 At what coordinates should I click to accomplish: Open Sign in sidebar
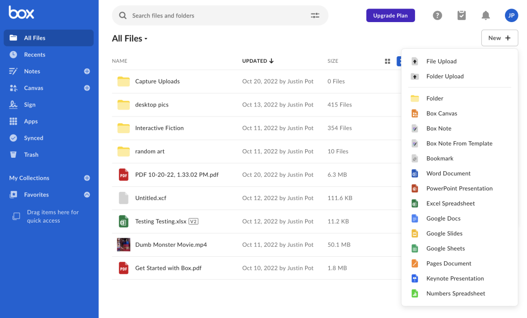30,104
